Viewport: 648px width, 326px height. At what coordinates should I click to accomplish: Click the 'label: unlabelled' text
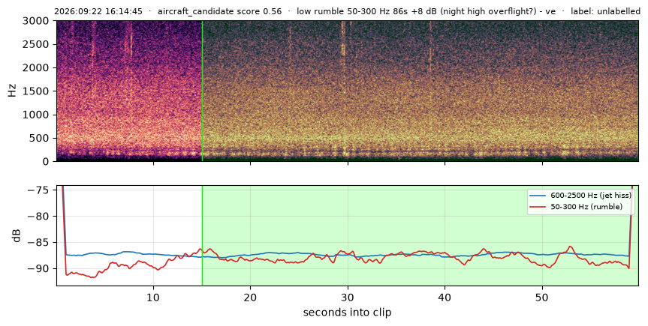pos(605,11)
